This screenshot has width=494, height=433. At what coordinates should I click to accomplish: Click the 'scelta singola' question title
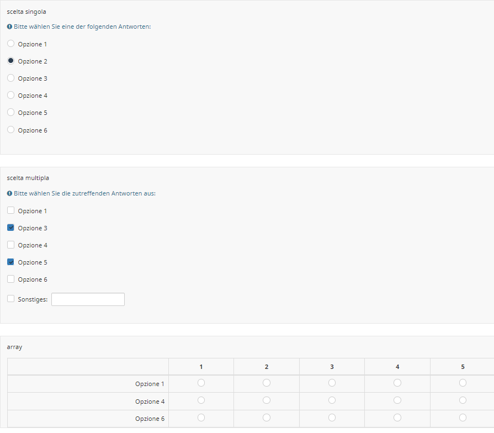click(26, 12)
